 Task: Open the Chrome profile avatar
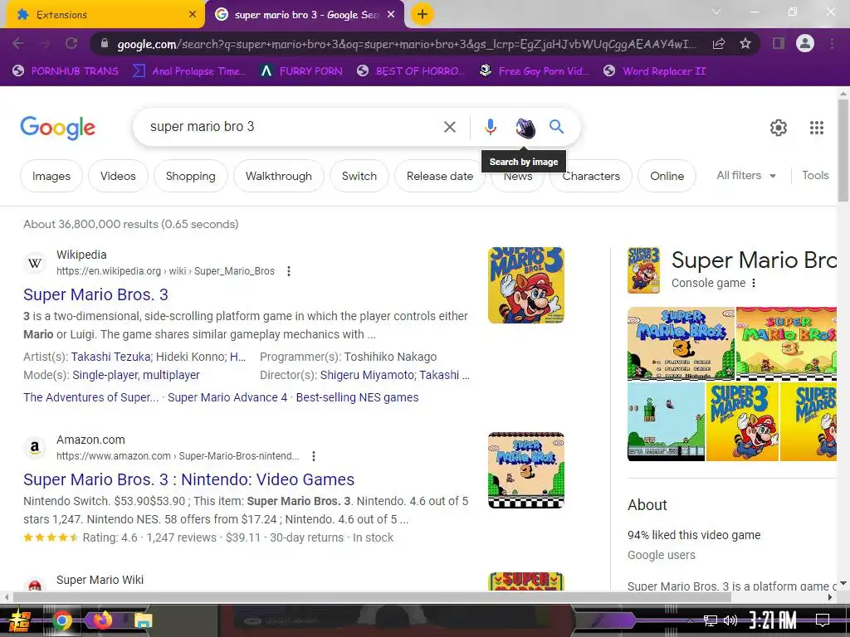[805, 43]
